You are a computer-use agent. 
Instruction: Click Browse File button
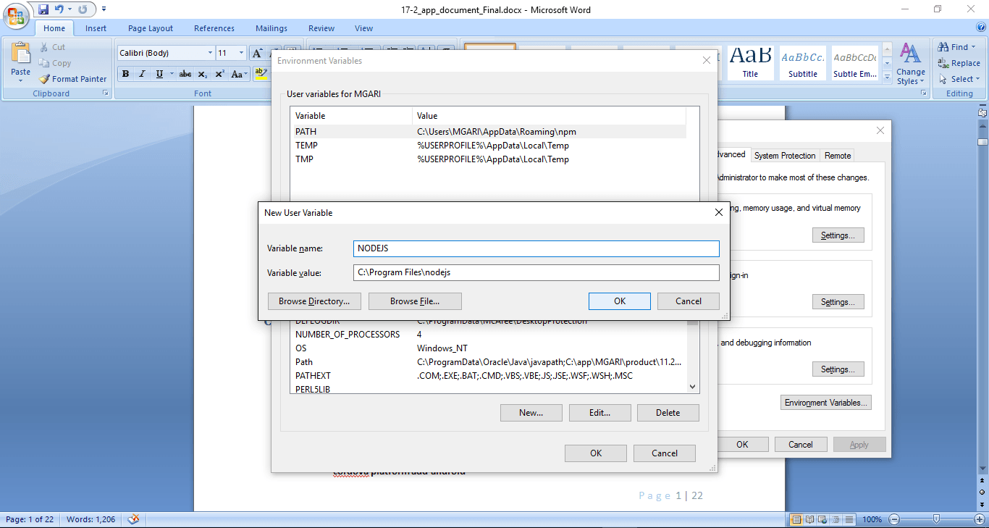pos(415,301)
